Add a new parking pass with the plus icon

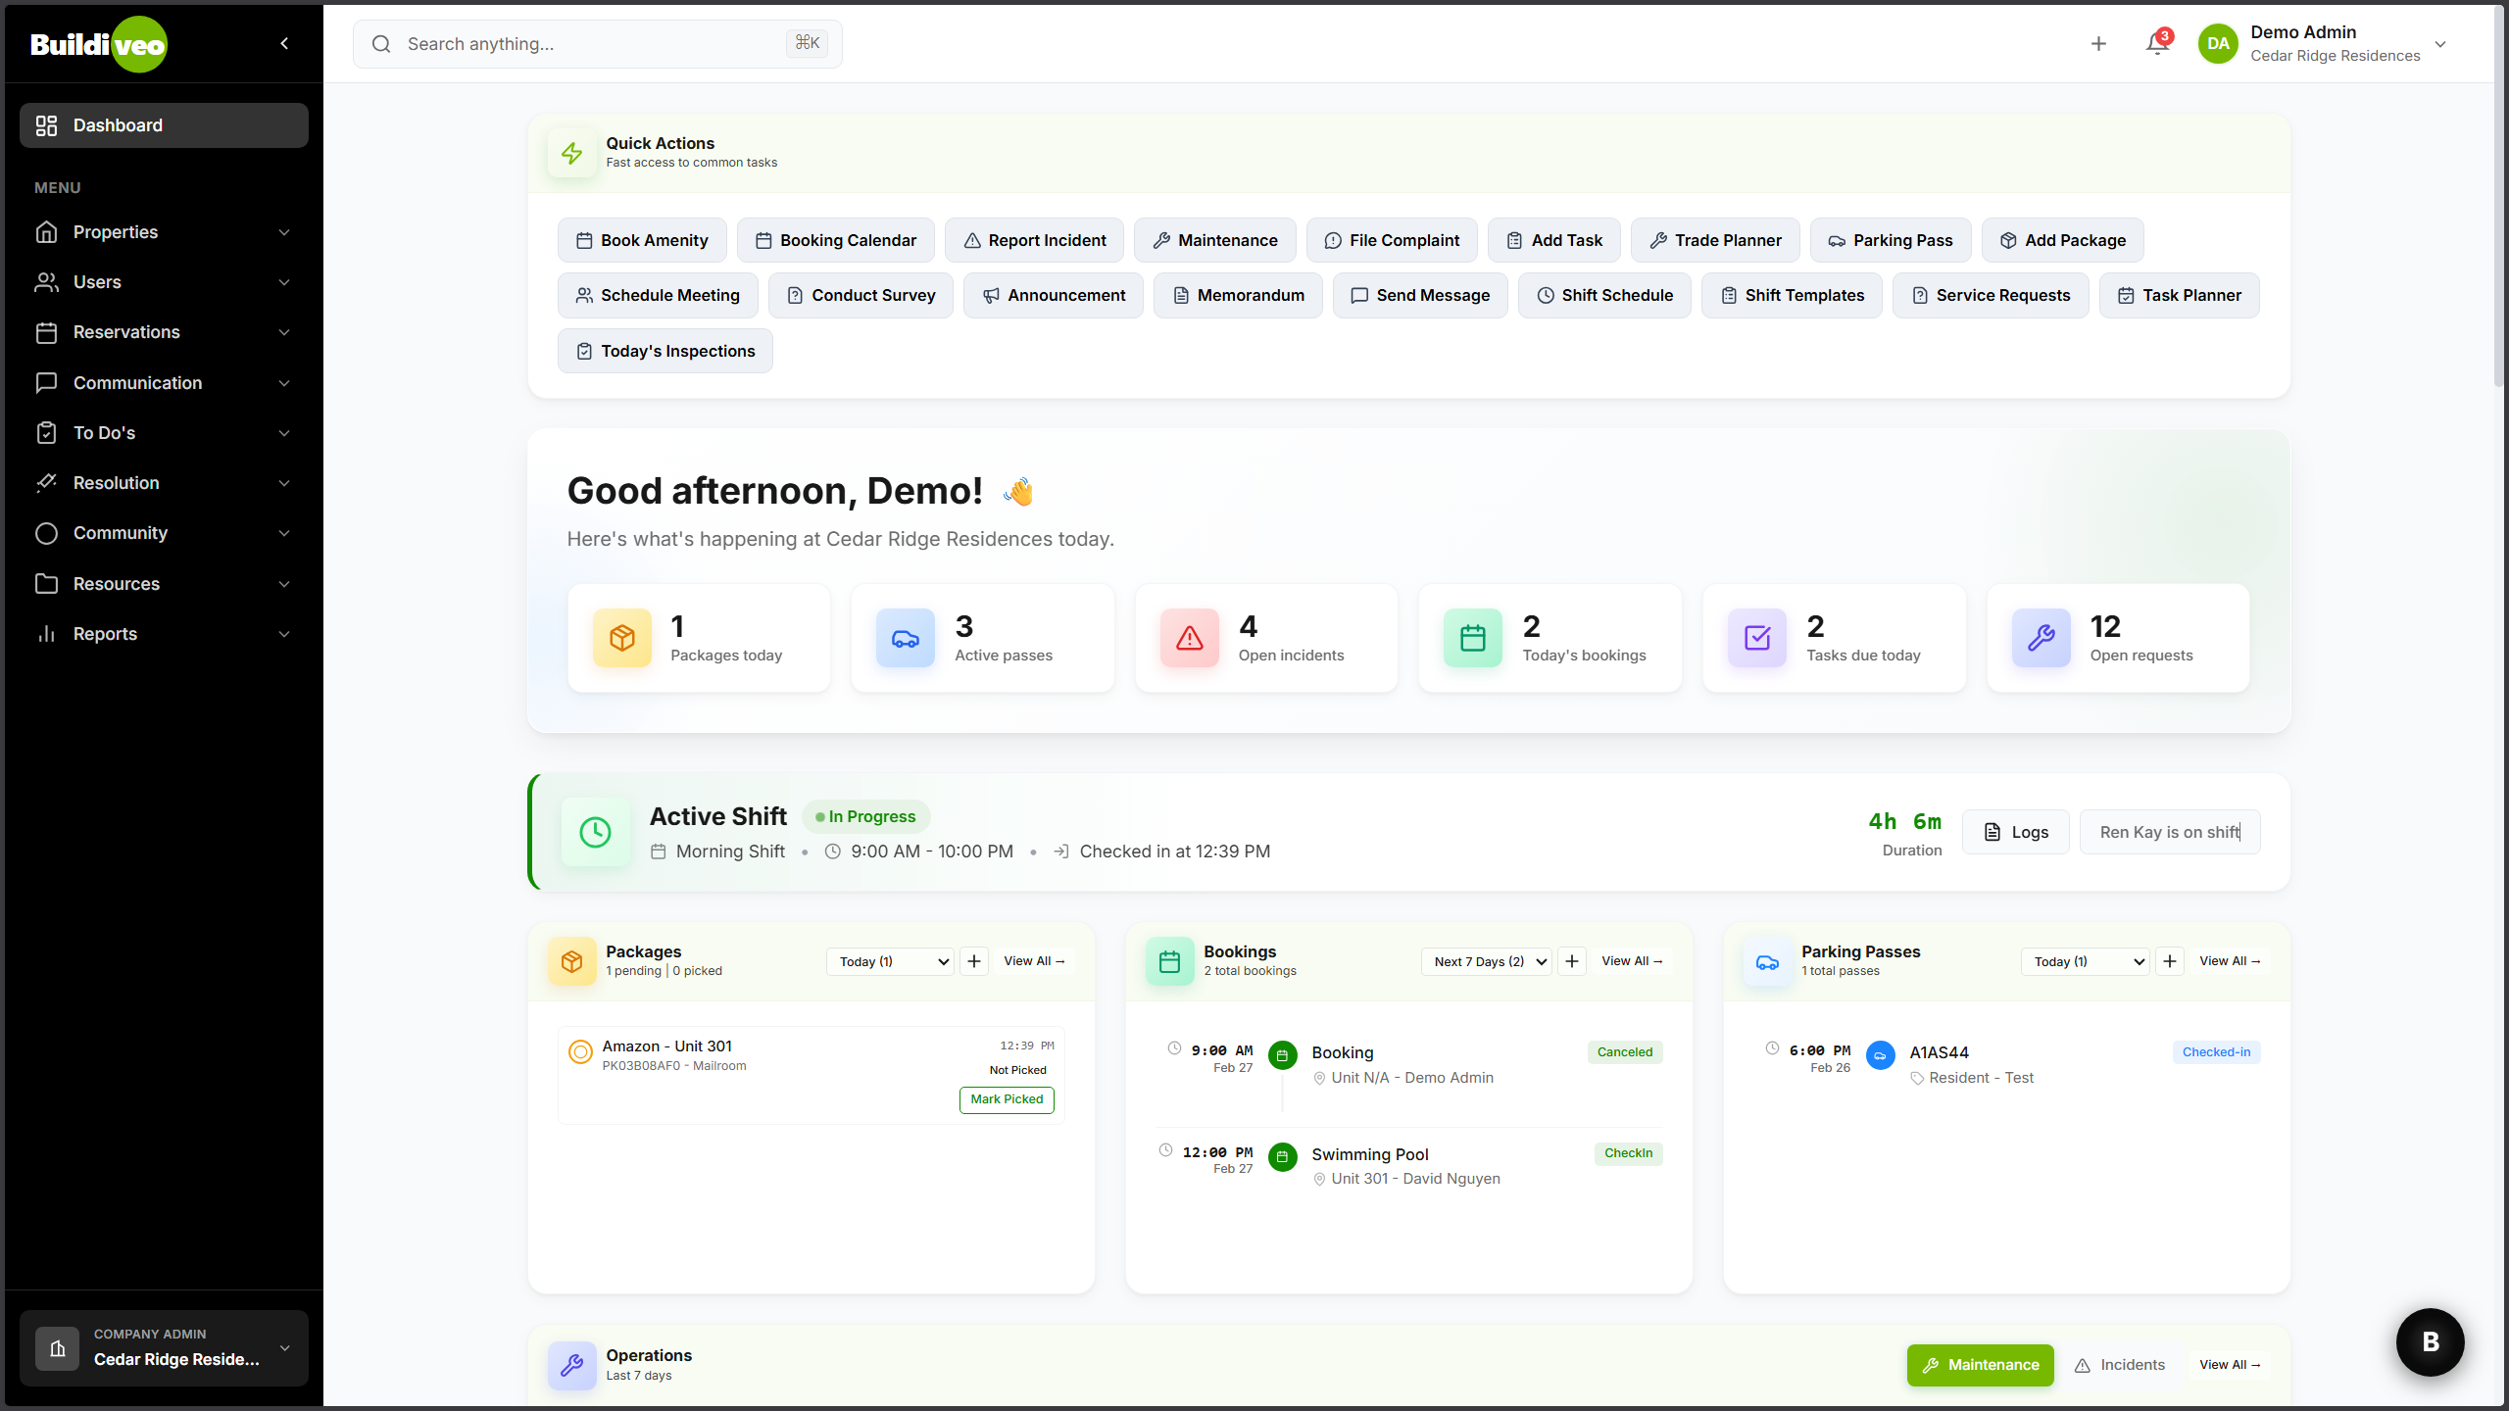point(2170,961)
